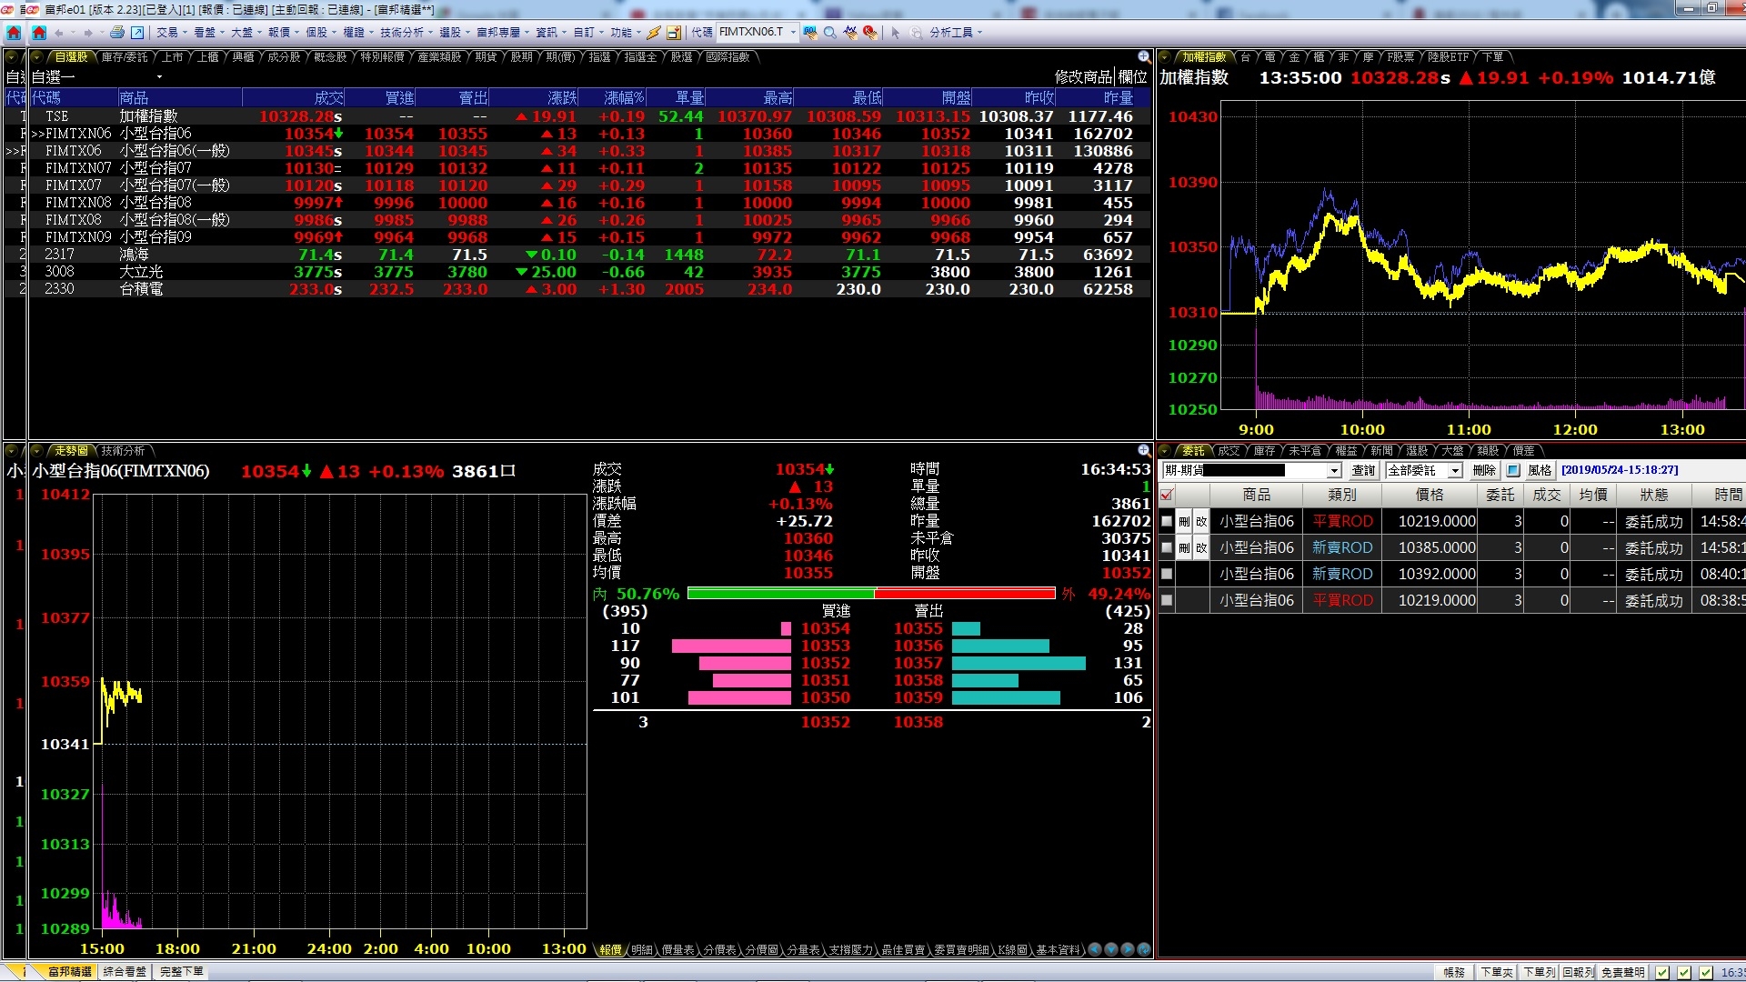Viewport: 1746px width, 982px height.
Task: Click the magnifier search icon beside symbol box
Action: pyautogui.click(x=829, y=33)
